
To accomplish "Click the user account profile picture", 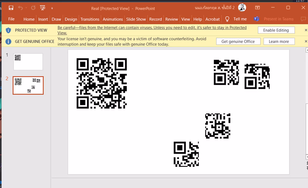I will pos(242,8).
